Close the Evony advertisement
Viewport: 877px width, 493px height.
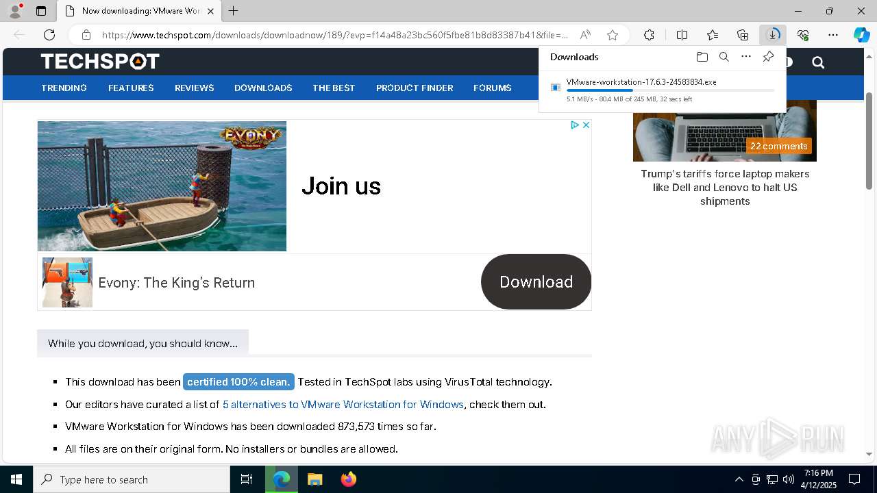586,125
